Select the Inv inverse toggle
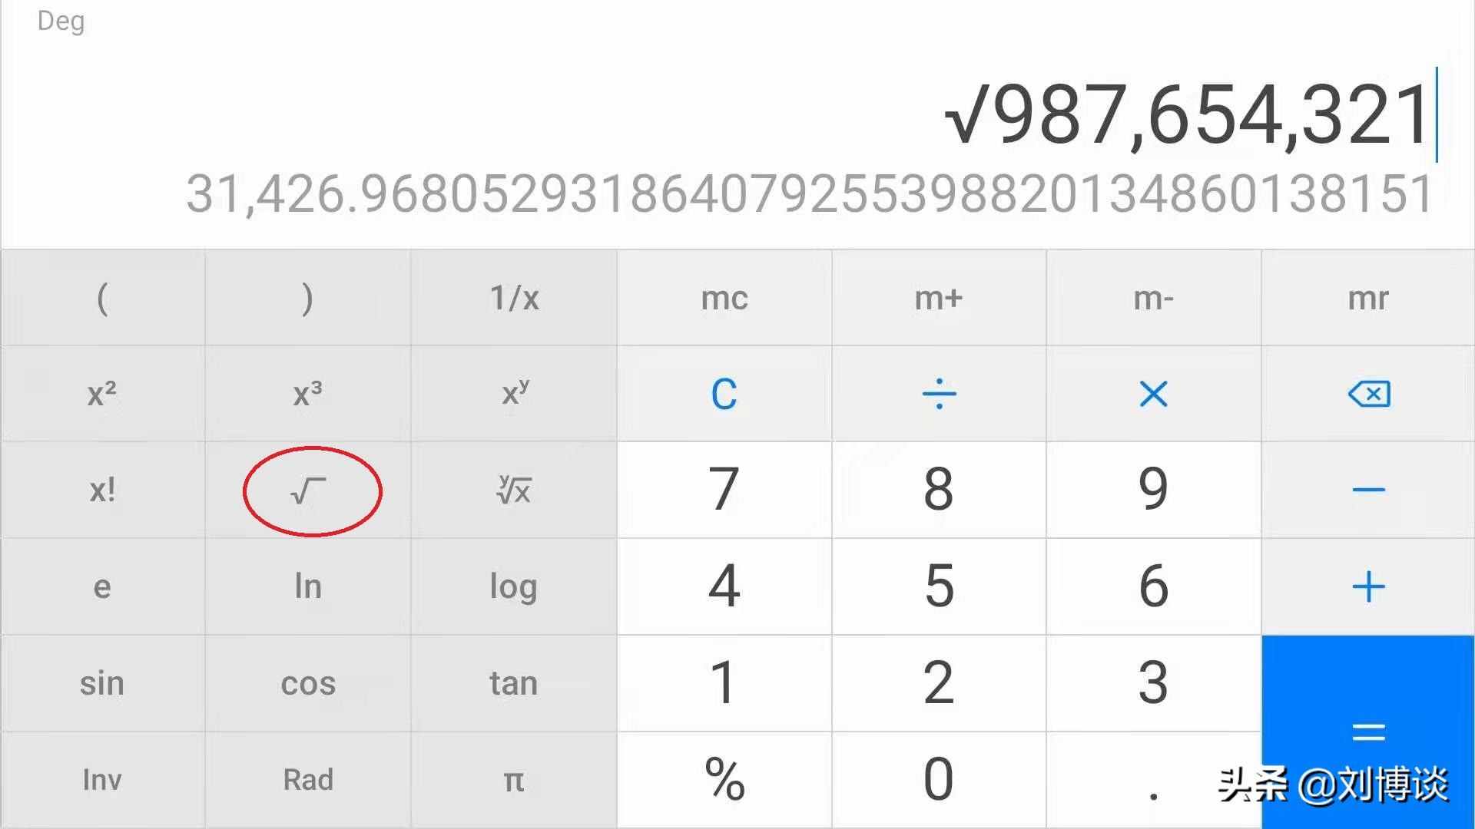The image size is (1475, 829). 101,778
